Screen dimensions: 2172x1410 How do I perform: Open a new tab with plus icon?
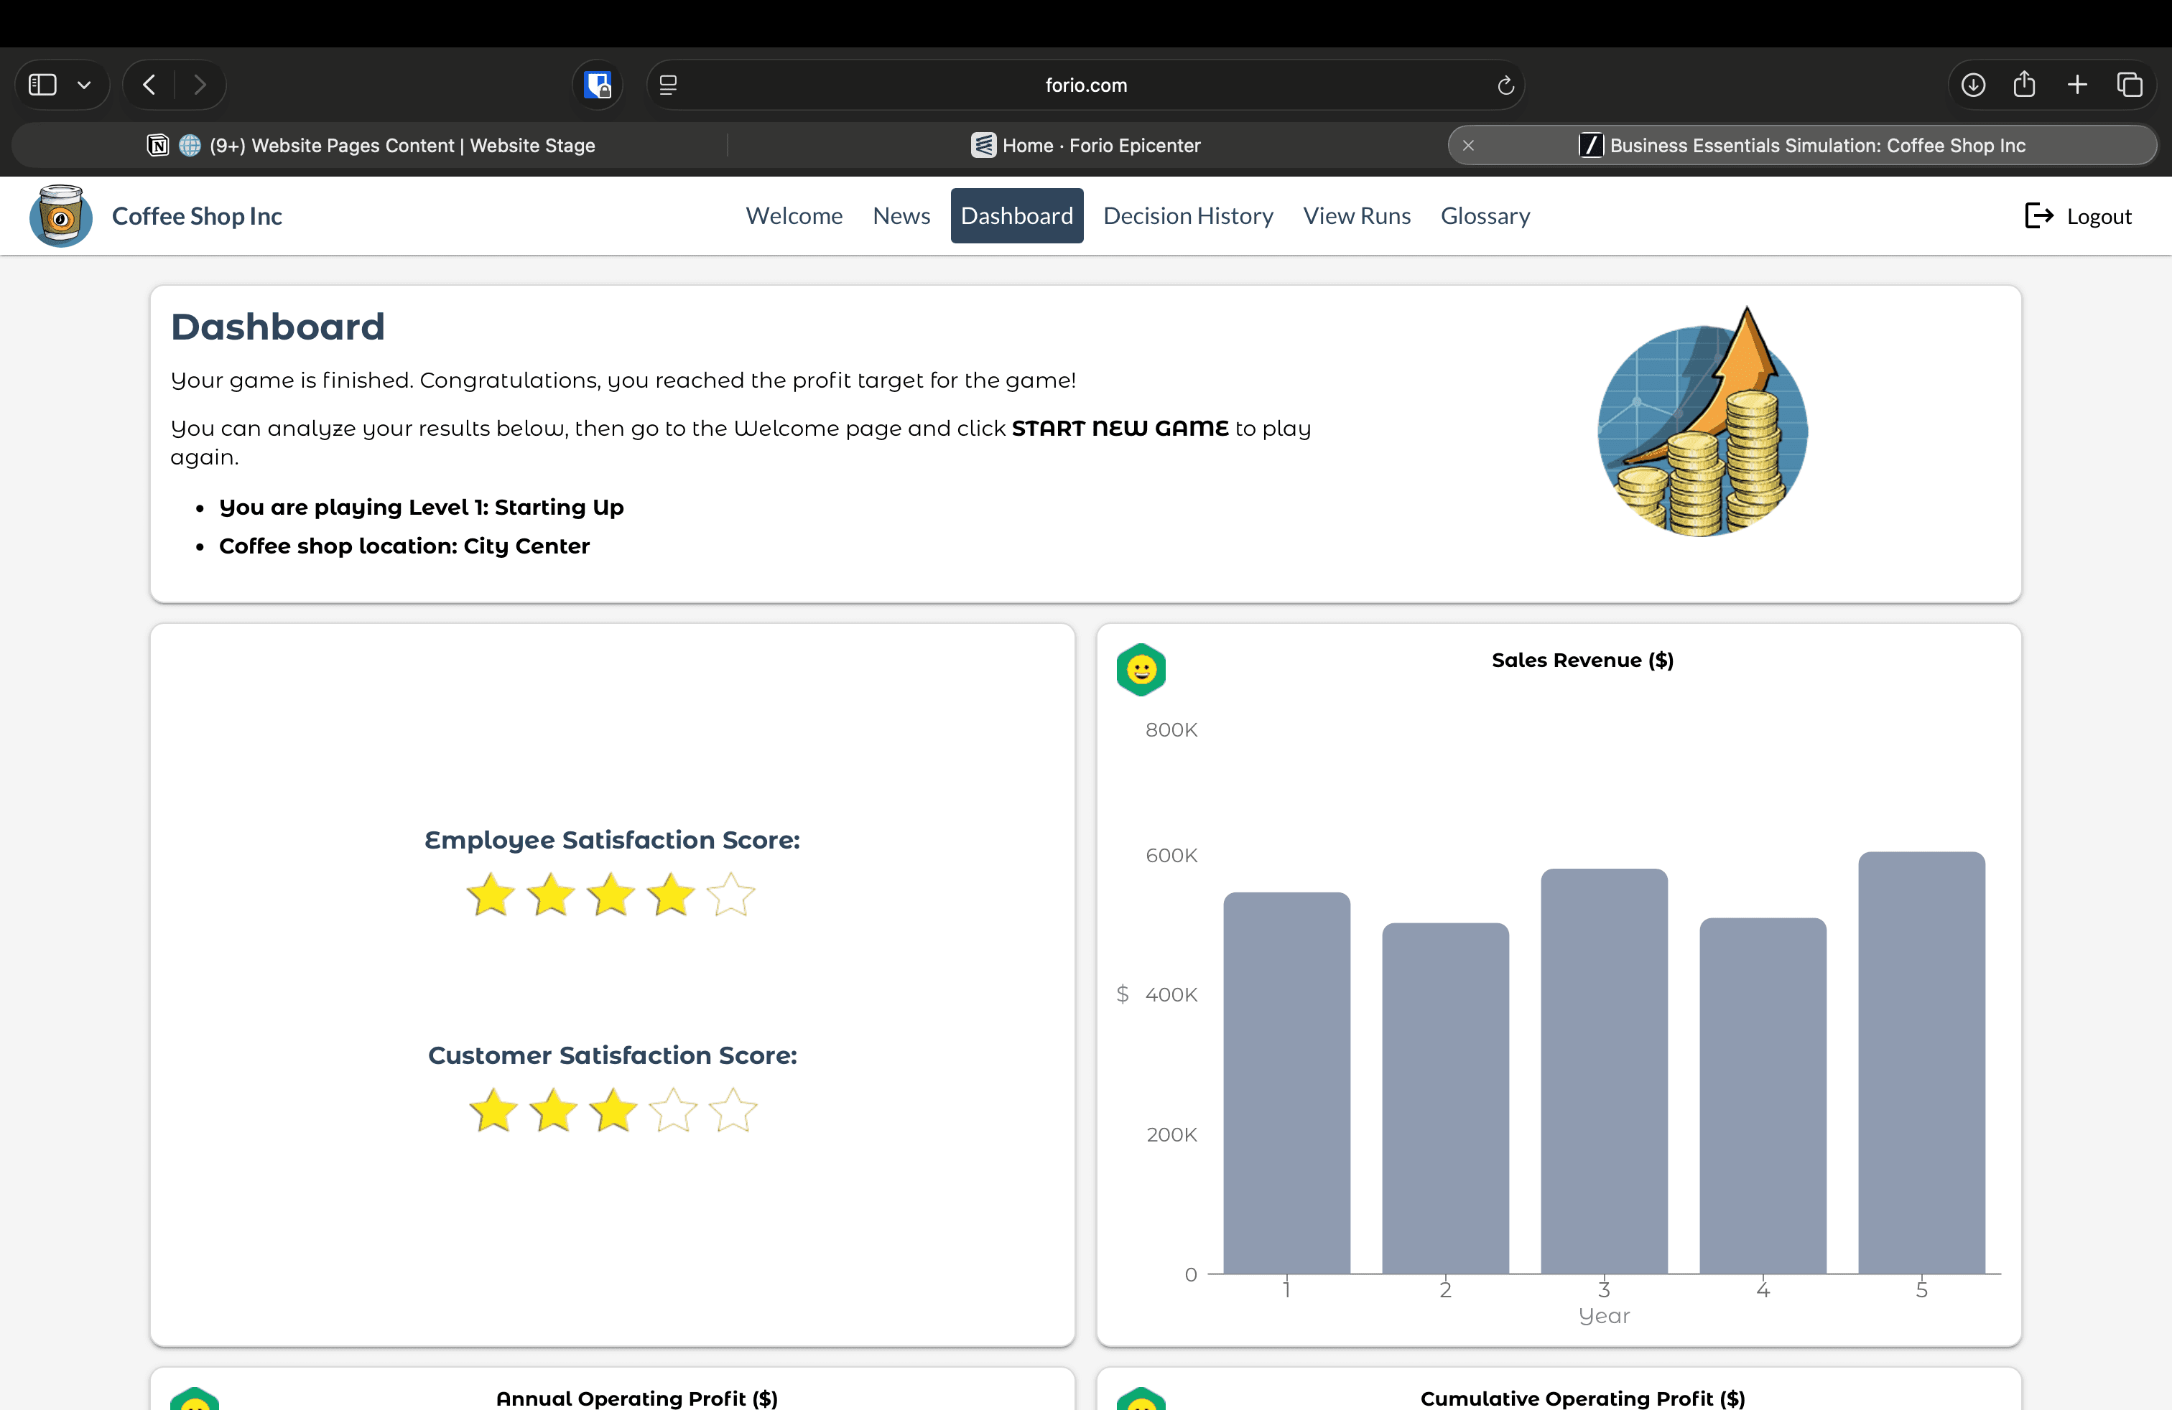click(2077, 85)
